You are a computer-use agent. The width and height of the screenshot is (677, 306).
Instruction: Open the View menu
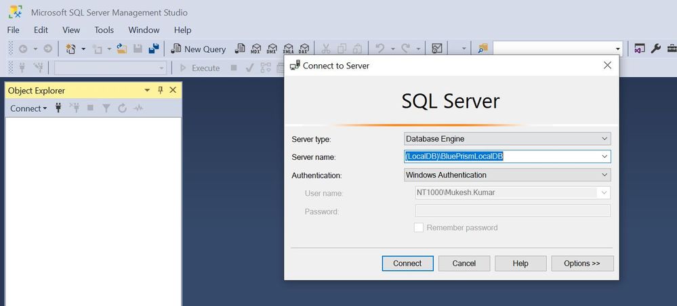71,30
